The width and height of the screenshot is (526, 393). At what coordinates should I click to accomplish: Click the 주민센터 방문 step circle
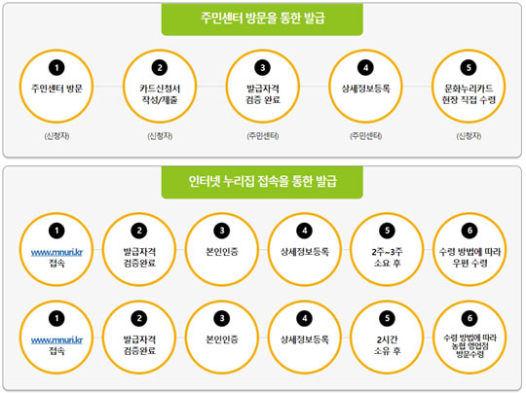point(56,87)
